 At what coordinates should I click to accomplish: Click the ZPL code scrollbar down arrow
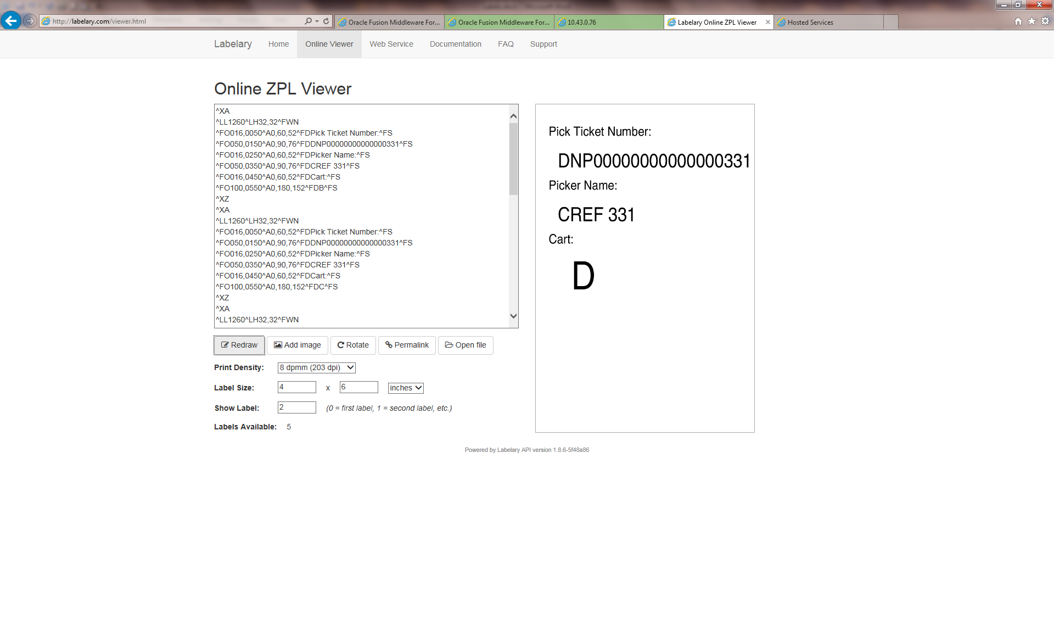513,316
